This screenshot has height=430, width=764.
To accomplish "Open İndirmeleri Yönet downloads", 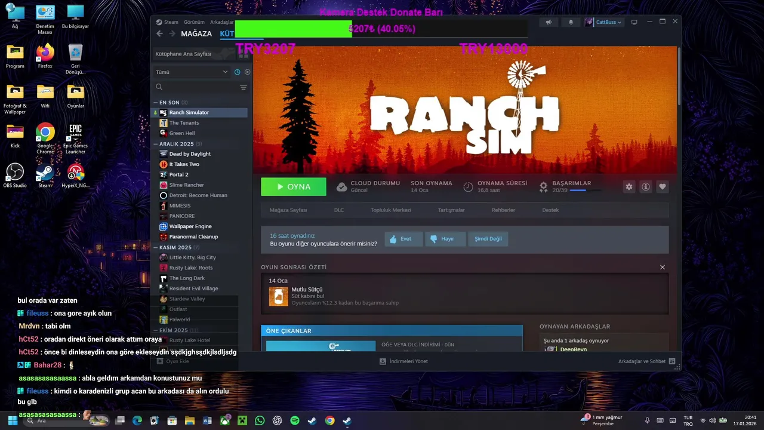I will (404, 361).
